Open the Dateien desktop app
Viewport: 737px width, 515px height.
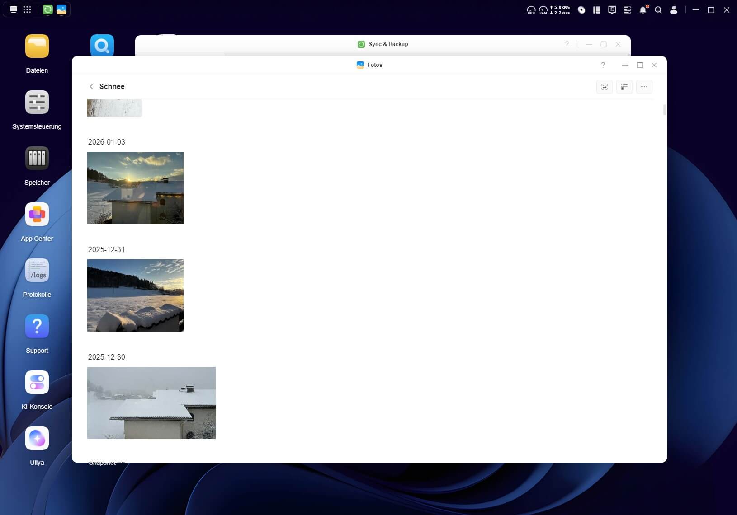(x=37, y=47)
